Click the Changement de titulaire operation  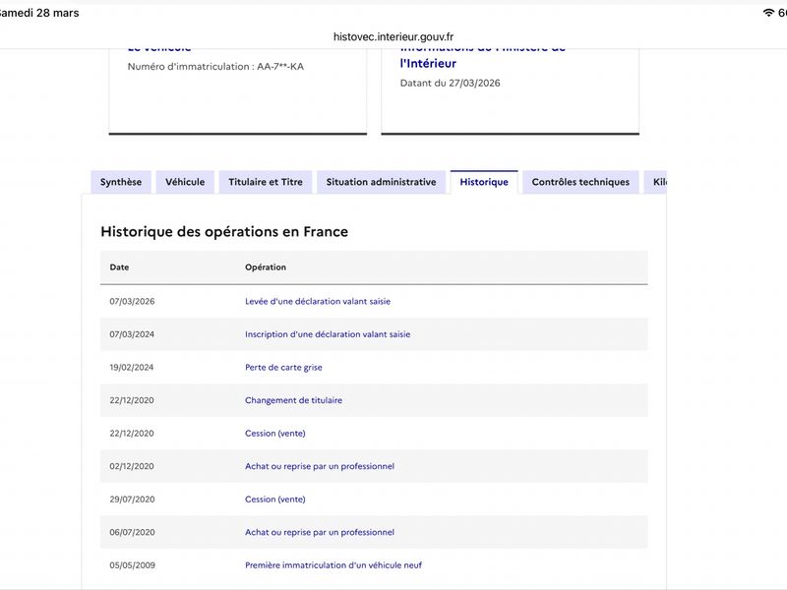[293, 400]
